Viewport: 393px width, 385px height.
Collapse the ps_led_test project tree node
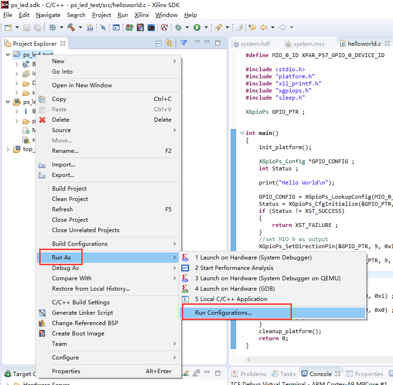click(x=8, y=54)
